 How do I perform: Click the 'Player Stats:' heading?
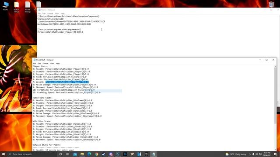click(40, 66)
